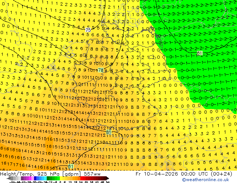Click the 54 value under the color legend
The height and width of the screenshot is (183, 237).
tap(108, 182)
